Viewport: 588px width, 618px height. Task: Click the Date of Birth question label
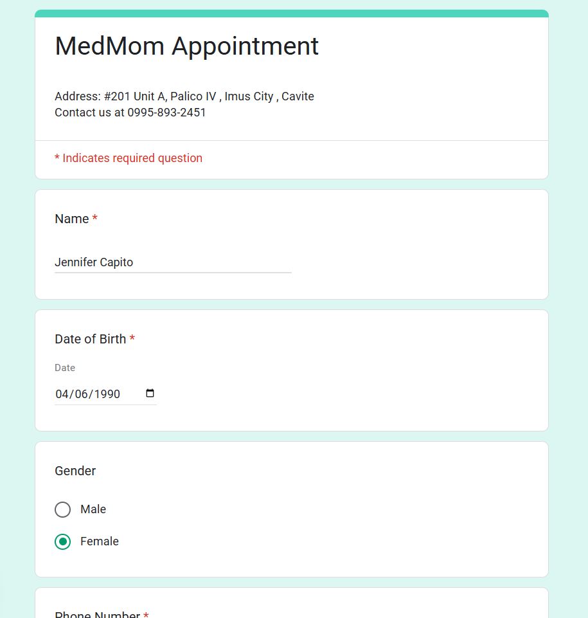point(91,339)
